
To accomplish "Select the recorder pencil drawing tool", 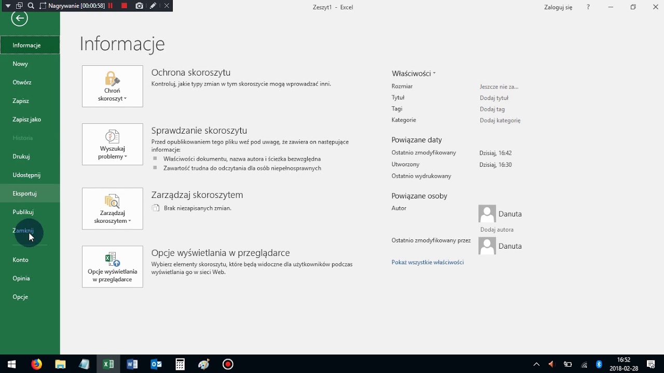I will point(153,6).
